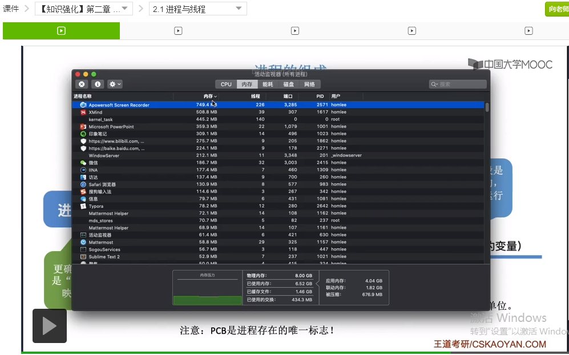569x355 pixels.
Task: Click the stop process X icon
Action: [x=82, y=84]
